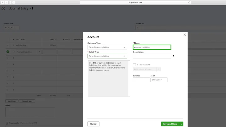Click the Attachments paperclip icon
226x127 pixels.
click(7, 123)
